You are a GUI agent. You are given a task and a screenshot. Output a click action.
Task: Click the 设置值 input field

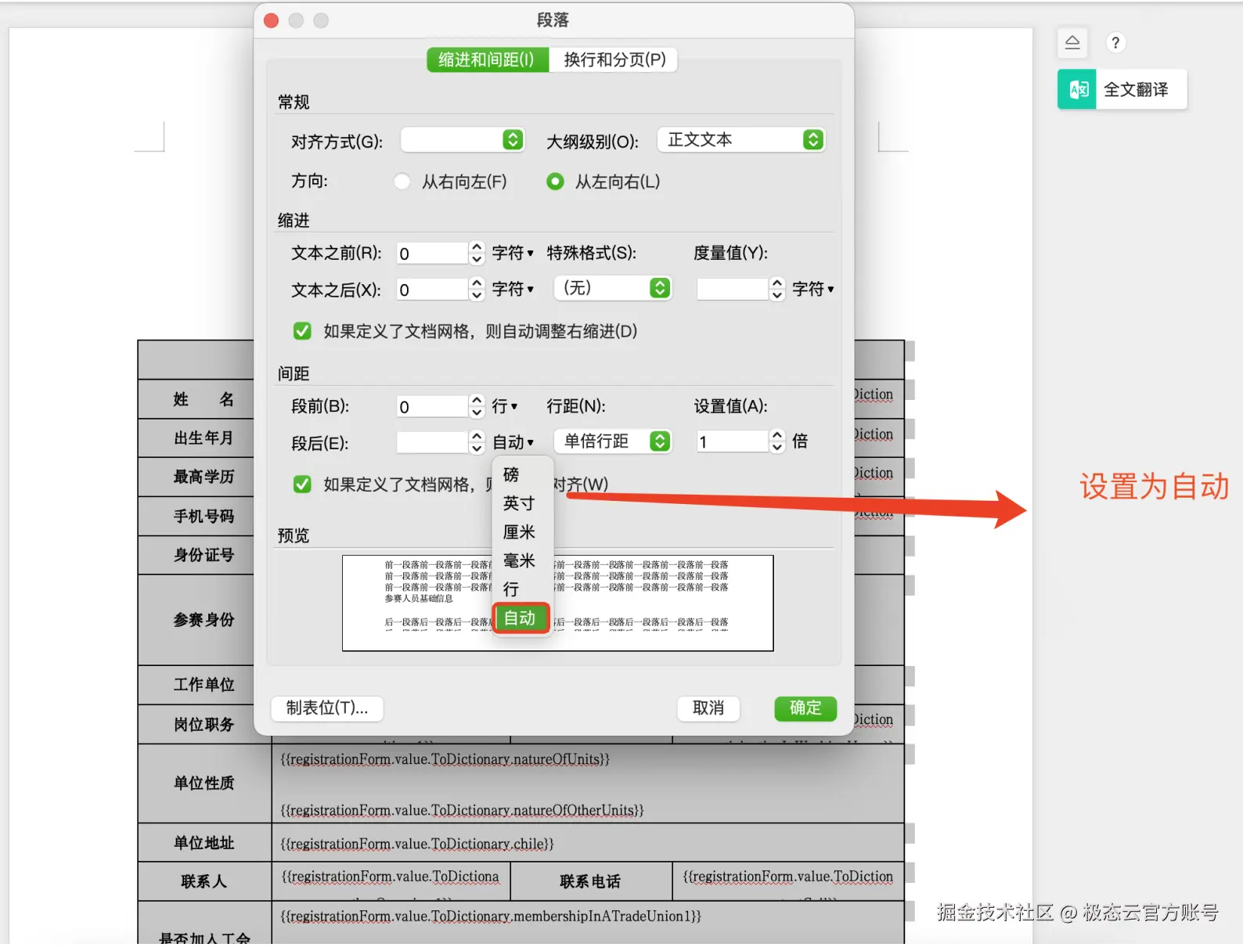tap(733, 441)
